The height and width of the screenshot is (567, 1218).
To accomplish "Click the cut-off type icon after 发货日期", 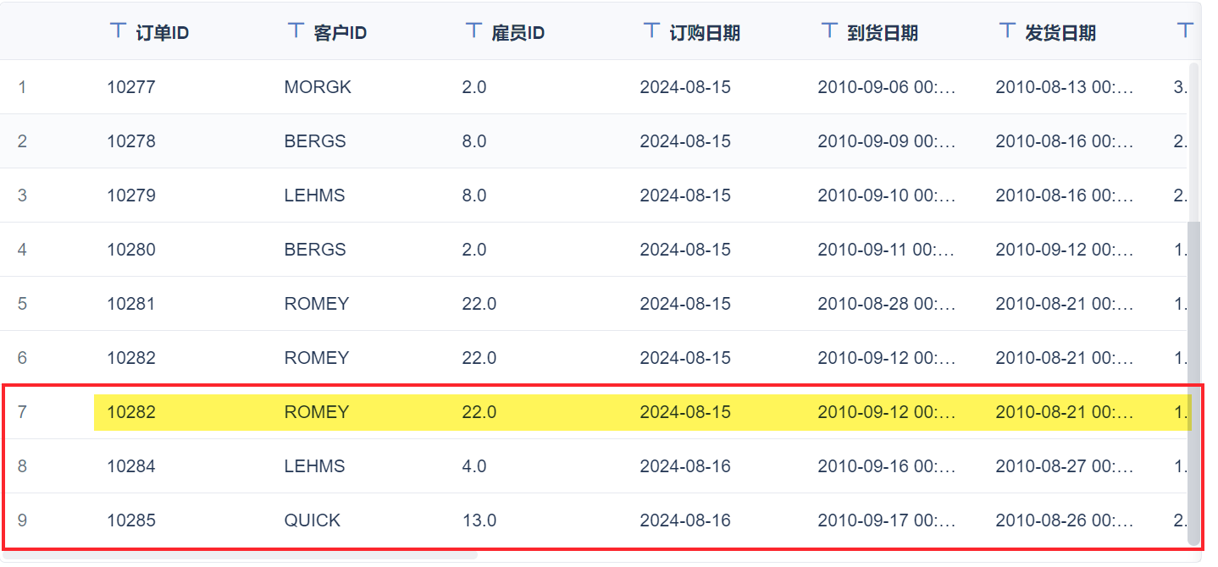I will 1185,31.
